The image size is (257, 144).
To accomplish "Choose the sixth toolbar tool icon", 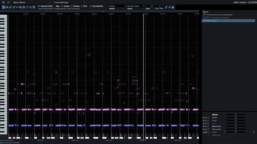I will coord(20,7).
